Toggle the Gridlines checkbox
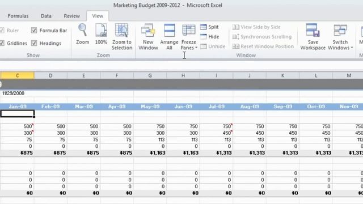 (x=2, y=43)
